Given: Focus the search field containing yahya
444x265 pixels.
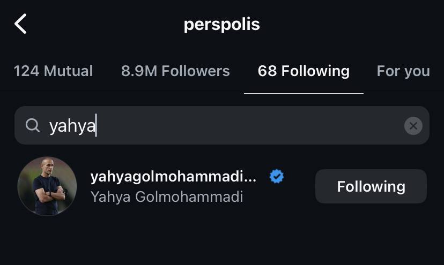Looking at the screenshot, I should click(x=214, y=126).
